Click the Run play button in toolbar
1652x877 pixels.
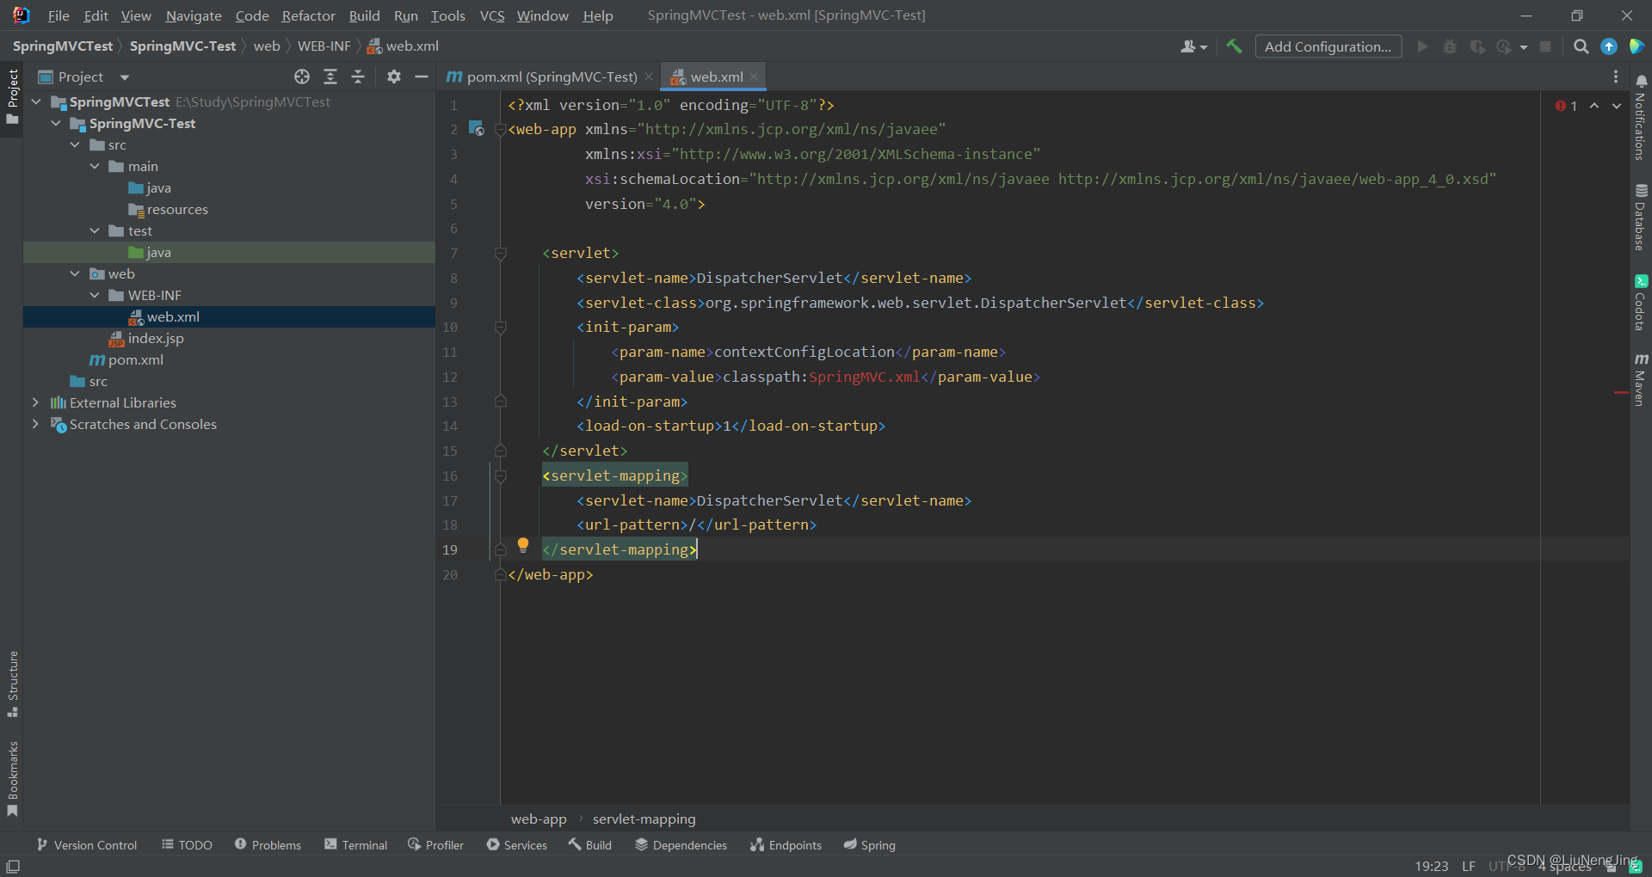tap(1422, 46)
